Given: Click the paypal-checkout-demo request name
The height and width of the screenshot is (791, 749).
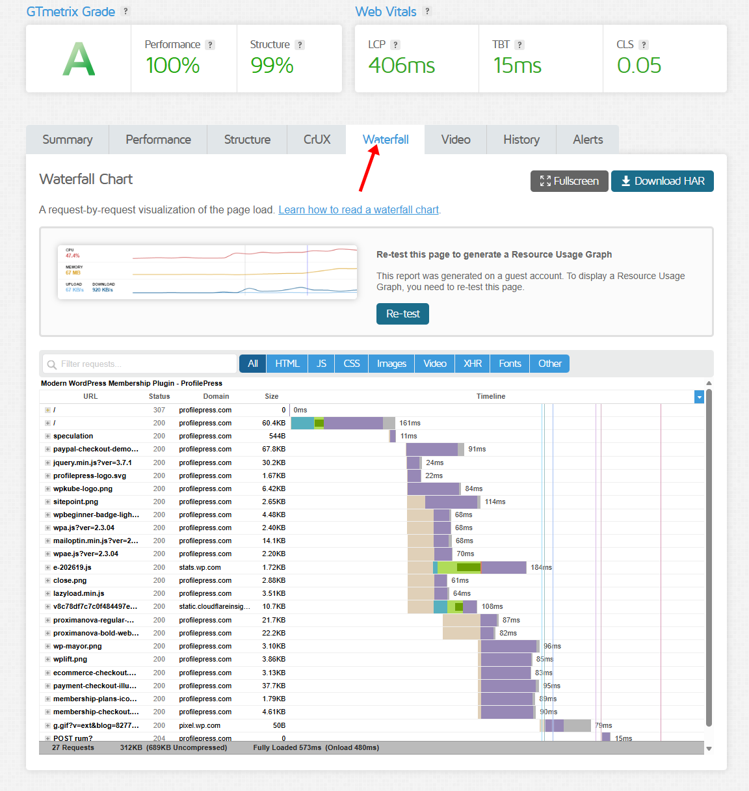Looking at the screenshot, I should coord(96,449).
